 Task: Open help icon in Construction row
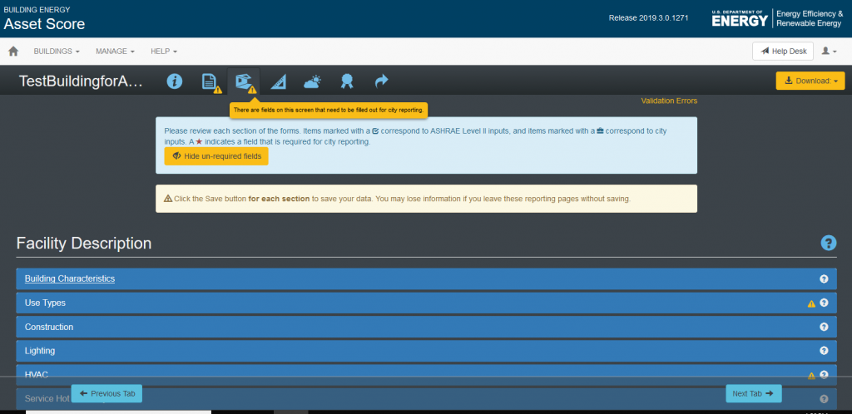pyautogui.click(x=824, y=327)
